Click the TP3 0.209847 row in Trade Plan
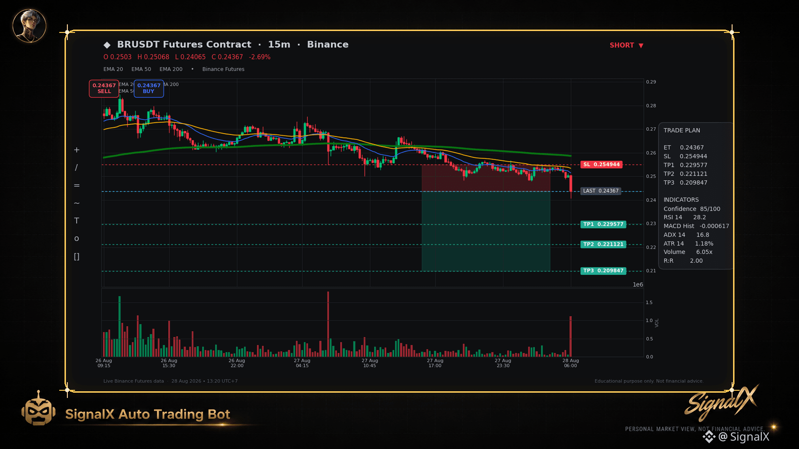Image resolution: width=799 pixels, height=449 pixels. [x=685, y=183]
